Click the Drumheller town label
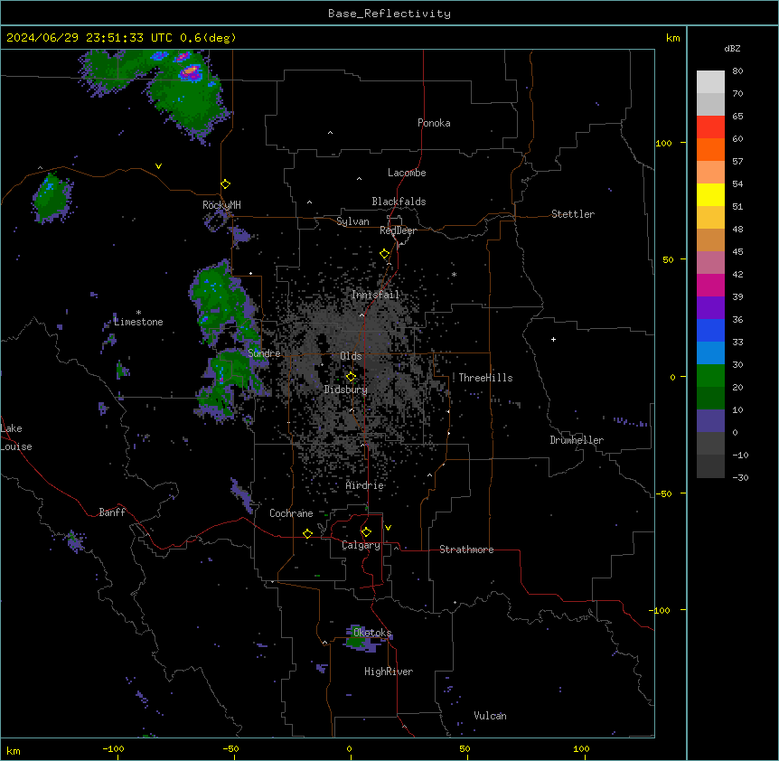The width and height of the screenshot is (779, 761). (x=577, y=440)
